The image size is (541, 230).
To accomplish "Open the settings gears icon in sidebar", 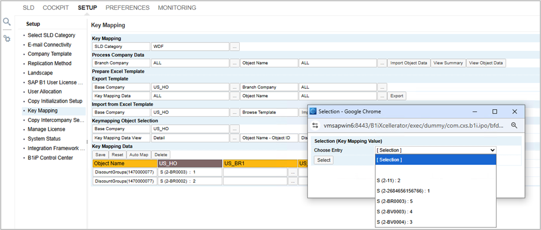I will [7, 39].
